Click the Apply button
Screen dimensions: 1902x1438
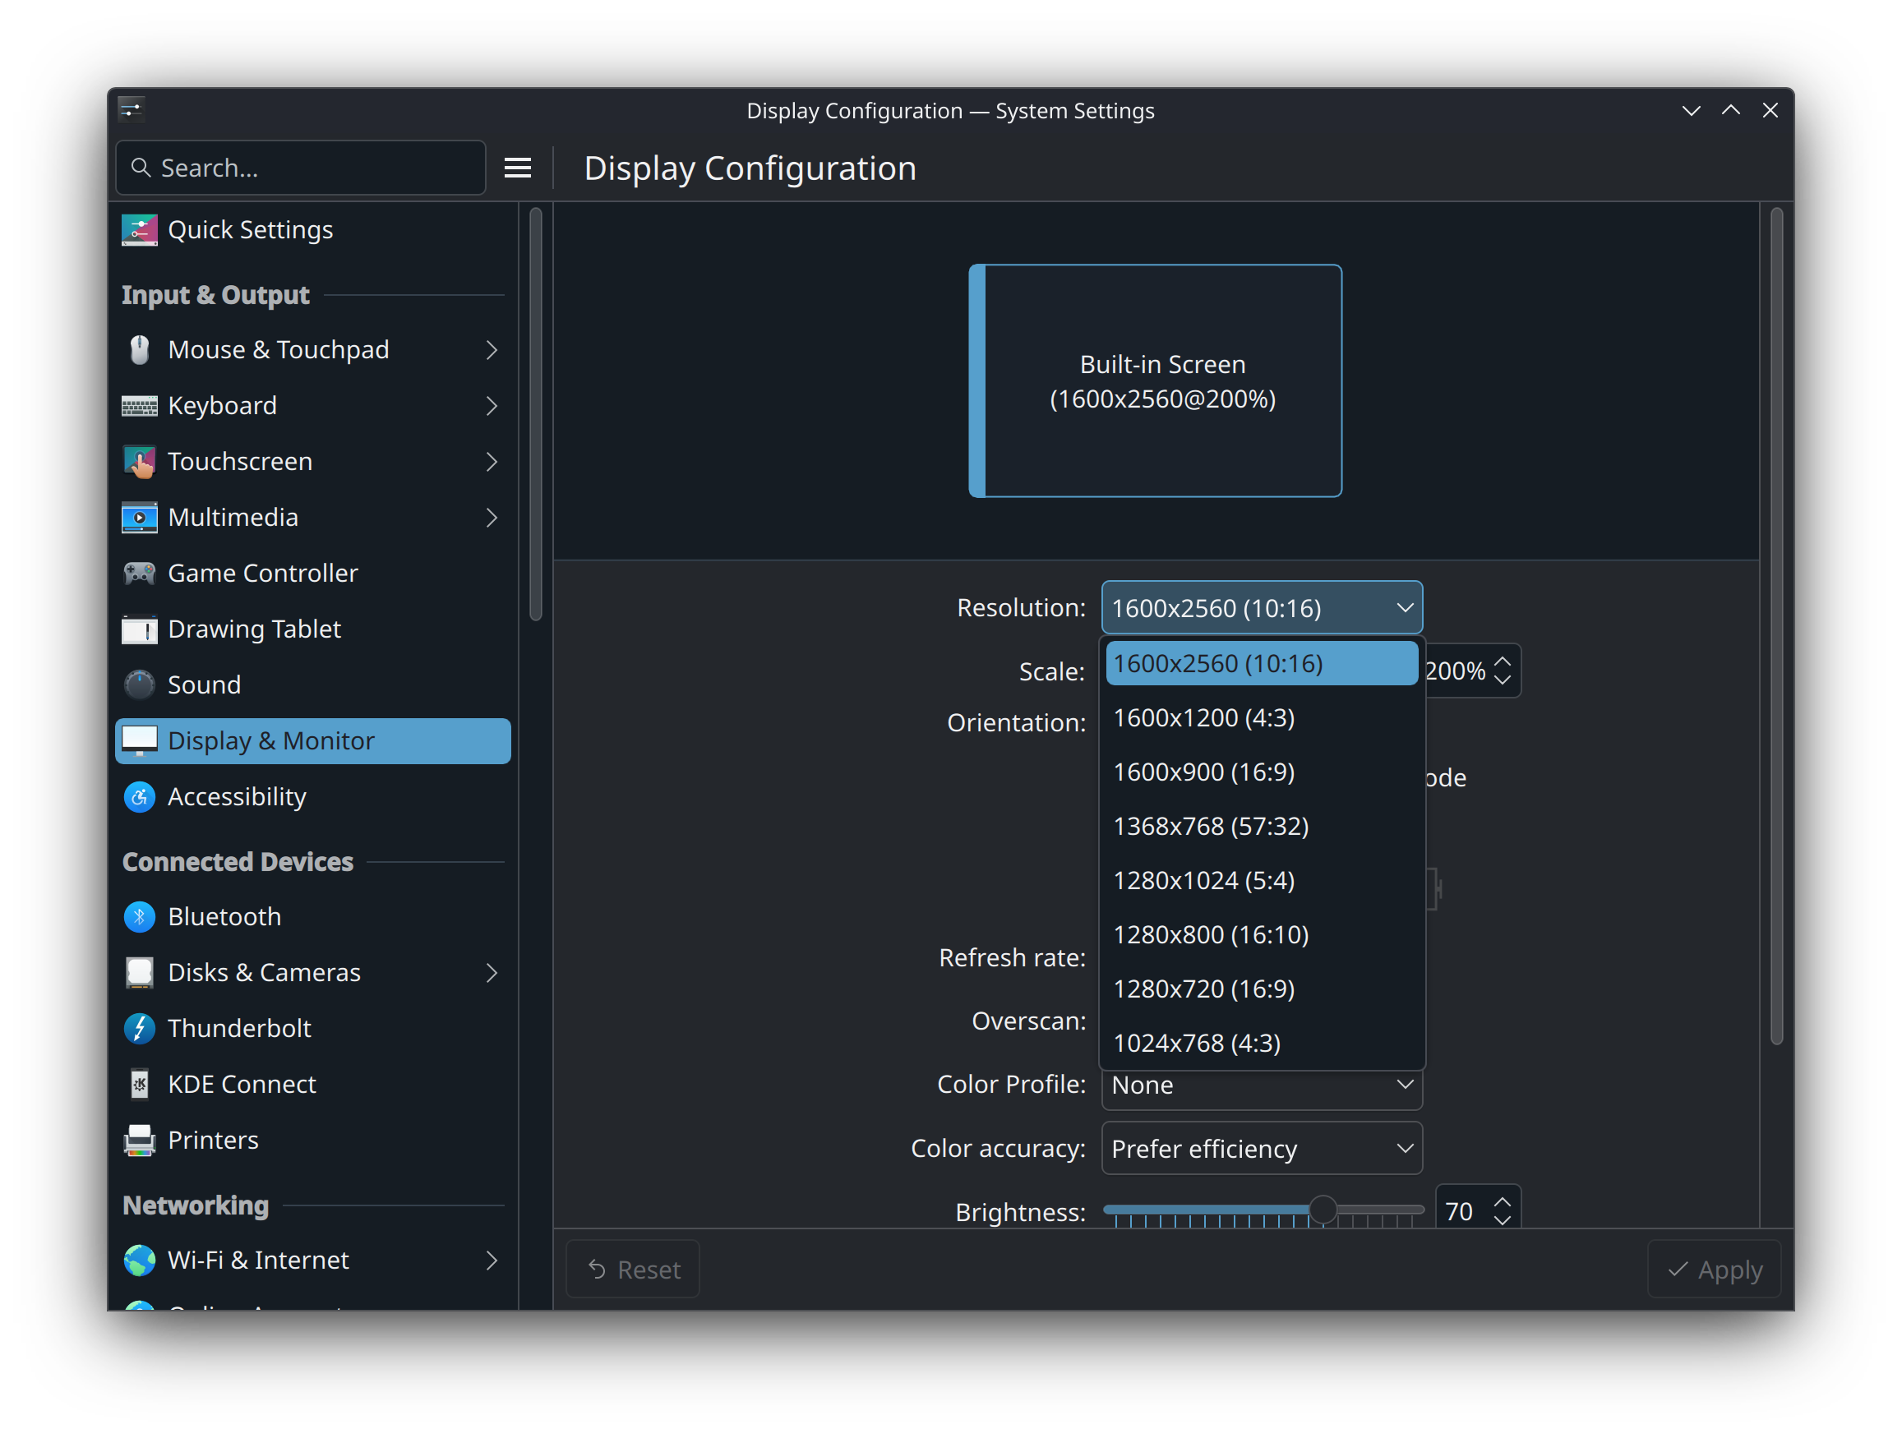[x=1713, y=1269]
